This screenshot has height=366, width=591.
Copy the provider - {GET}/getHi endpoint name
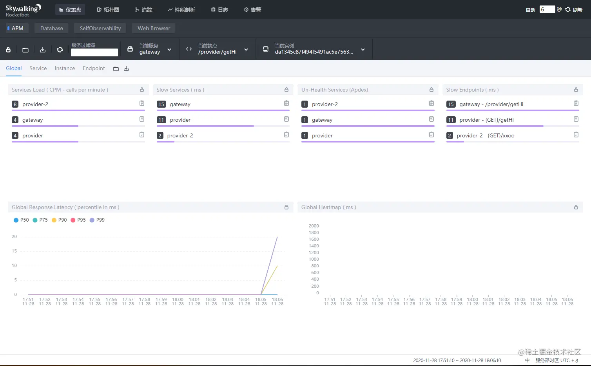(576, 119)
